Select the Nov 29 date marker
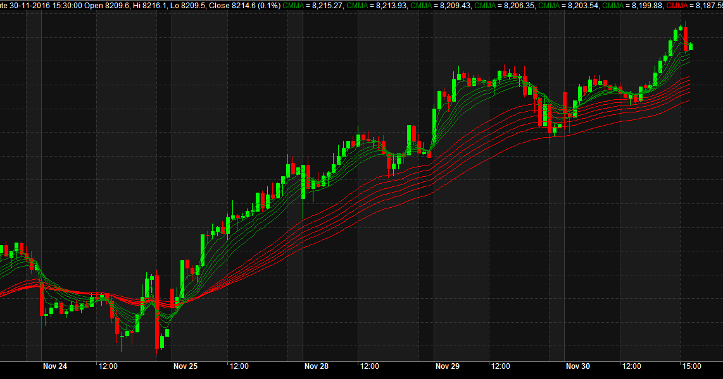Image resolution: width=723 pixels, height=379 pixels. (x=447, y=366)
